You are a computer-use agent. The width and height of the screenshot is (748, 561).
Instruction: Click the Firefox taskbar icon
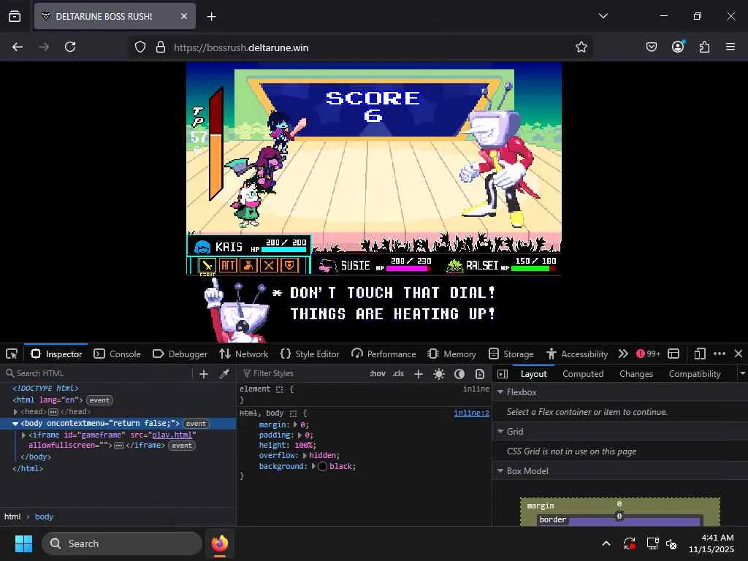click(219, 543)
